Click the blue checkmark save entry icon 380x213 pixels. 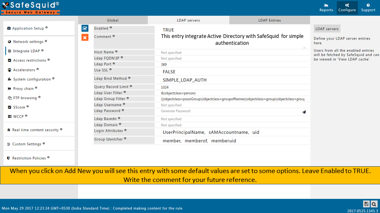coord(85,28)
